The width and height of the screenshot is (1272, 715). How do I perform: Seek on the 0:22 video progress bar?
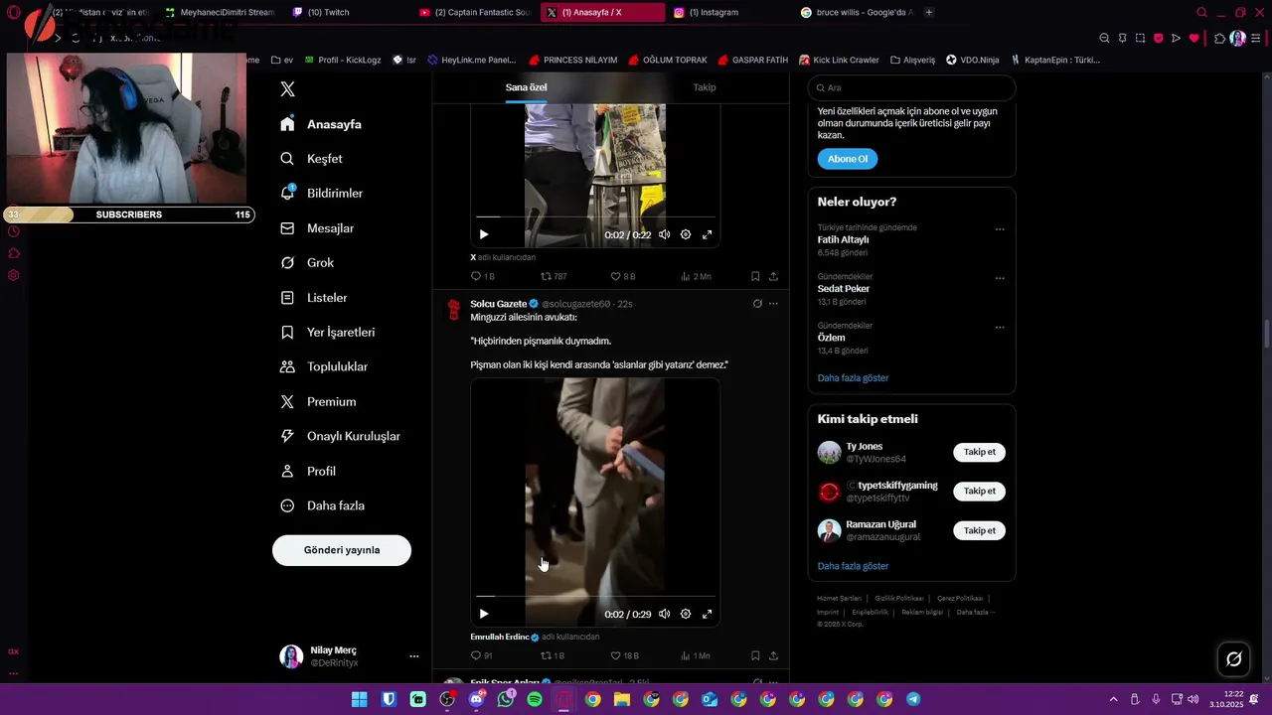point(595,216)
